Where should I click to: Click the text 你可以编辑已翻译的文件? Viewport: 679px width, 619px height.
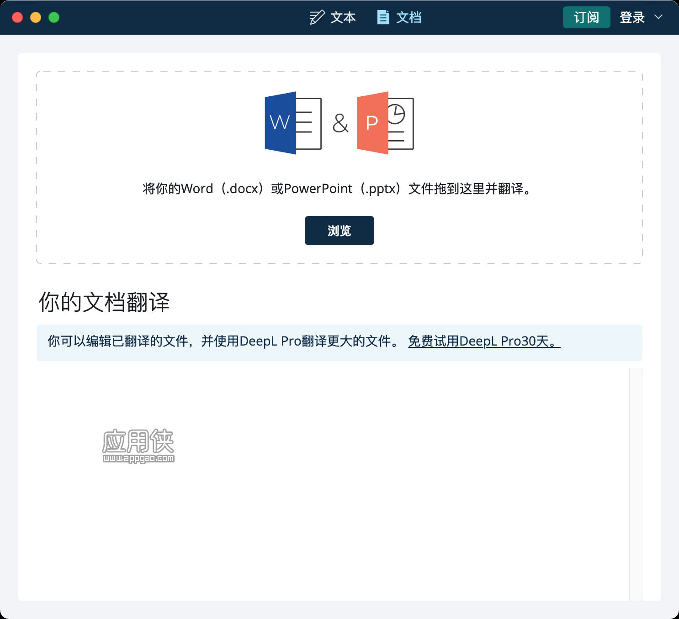point(118,341)
